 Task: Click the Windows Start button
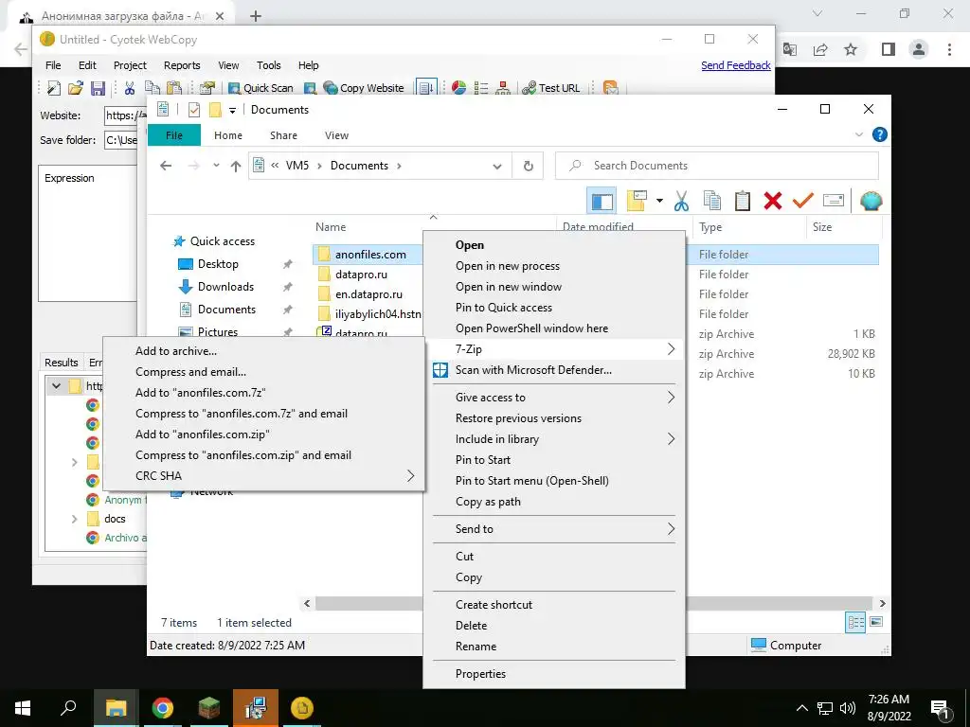(23, 708)
